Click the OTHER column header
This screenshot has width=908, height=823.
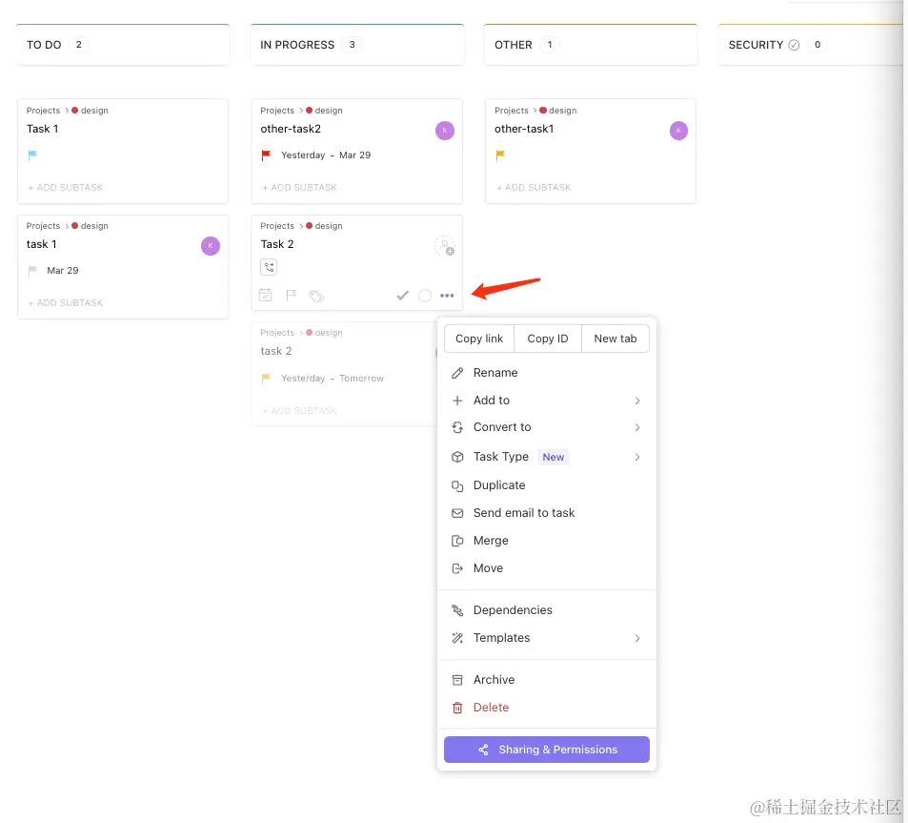(x=591, y=45)
